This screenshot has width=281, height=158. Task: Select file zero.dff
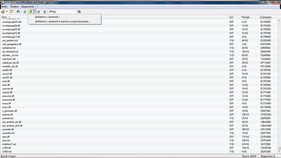click(x=6, y=137)
